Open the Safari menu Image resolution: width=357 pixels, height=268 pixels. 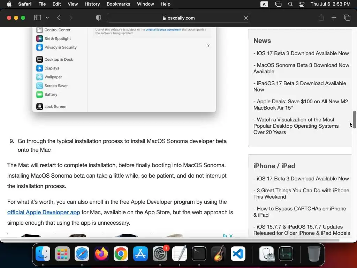coord(25,4)
